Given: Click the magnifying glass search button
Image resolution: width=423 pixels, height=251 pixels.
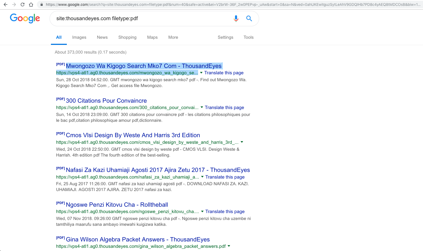Looking at the screenshot, I should pos(249,18).
